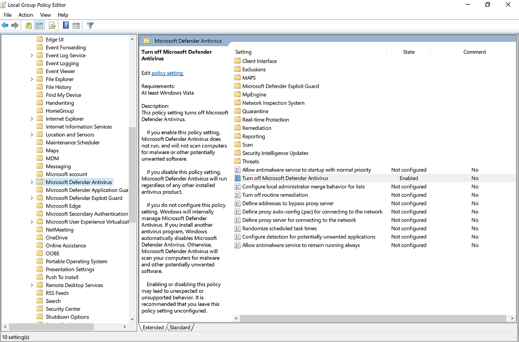Image resolution: width=519 pixels, height=342 pixels.
Task: Click the Export List toolbar icon
Action: (52, 25)
